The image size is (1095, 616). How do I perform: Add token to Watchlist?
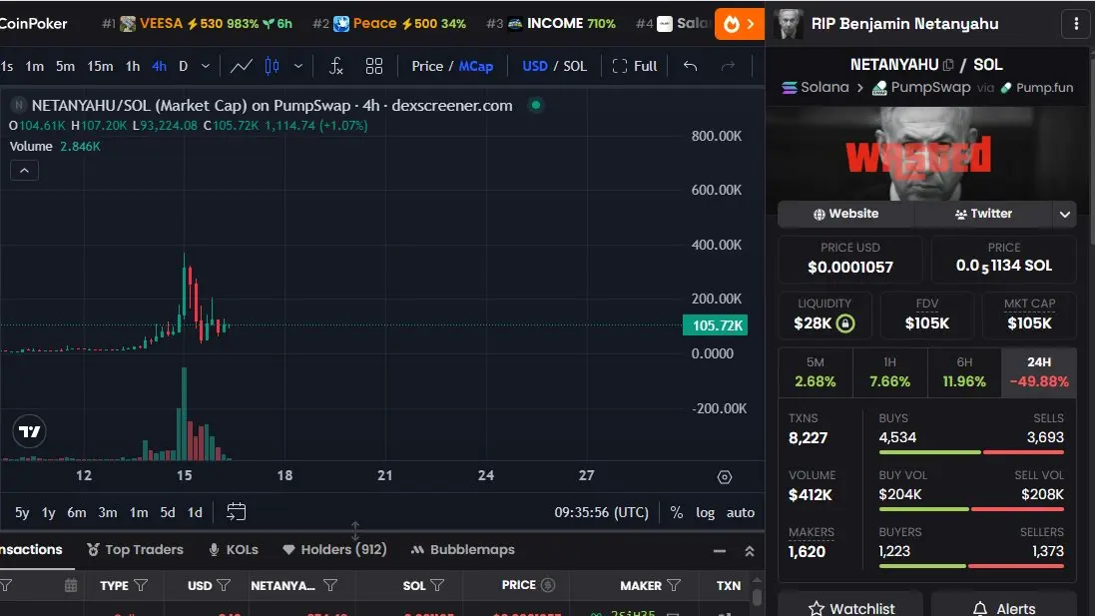pyautogui.click(x=851, y=607)
